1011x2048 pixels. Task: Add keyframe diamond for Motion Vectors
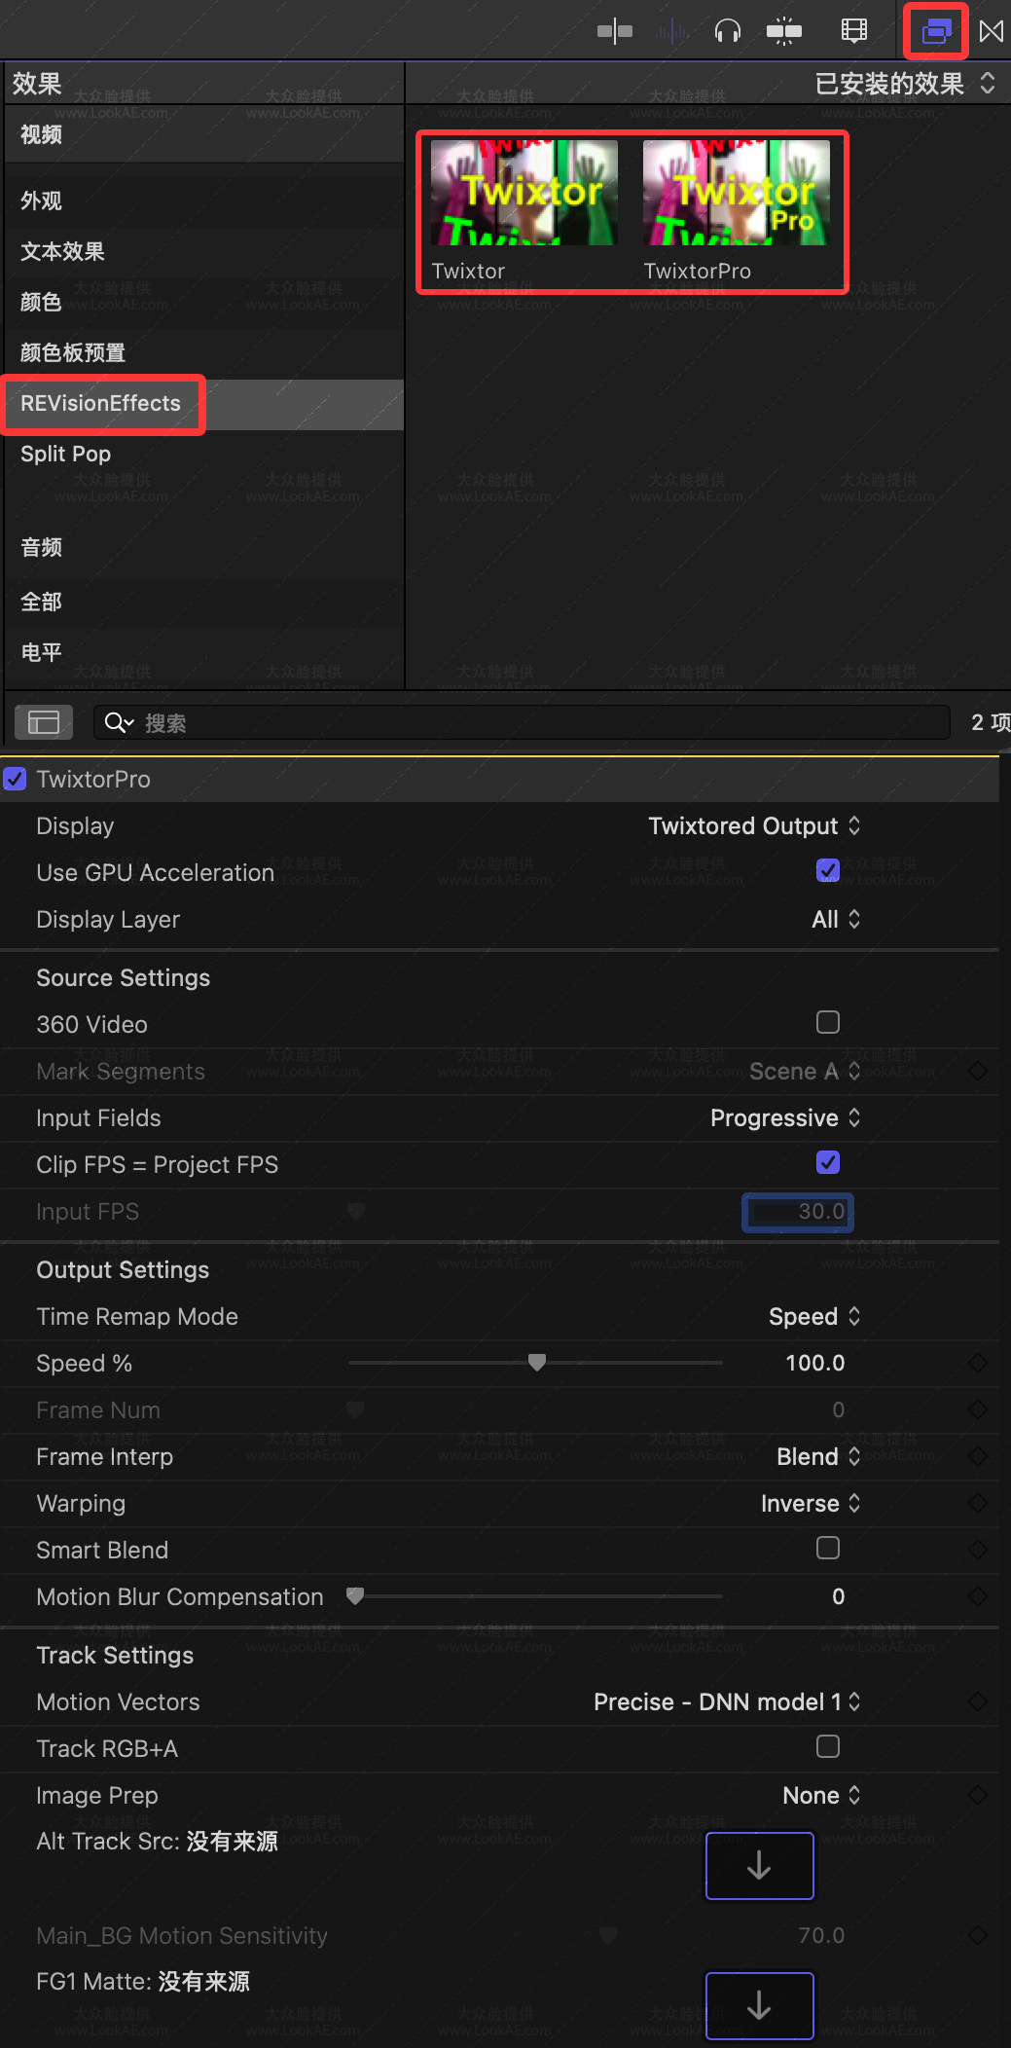point(978,1701)
